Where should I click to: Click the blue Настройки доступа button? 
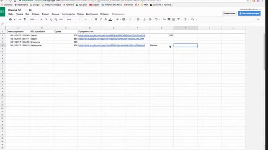249,13
